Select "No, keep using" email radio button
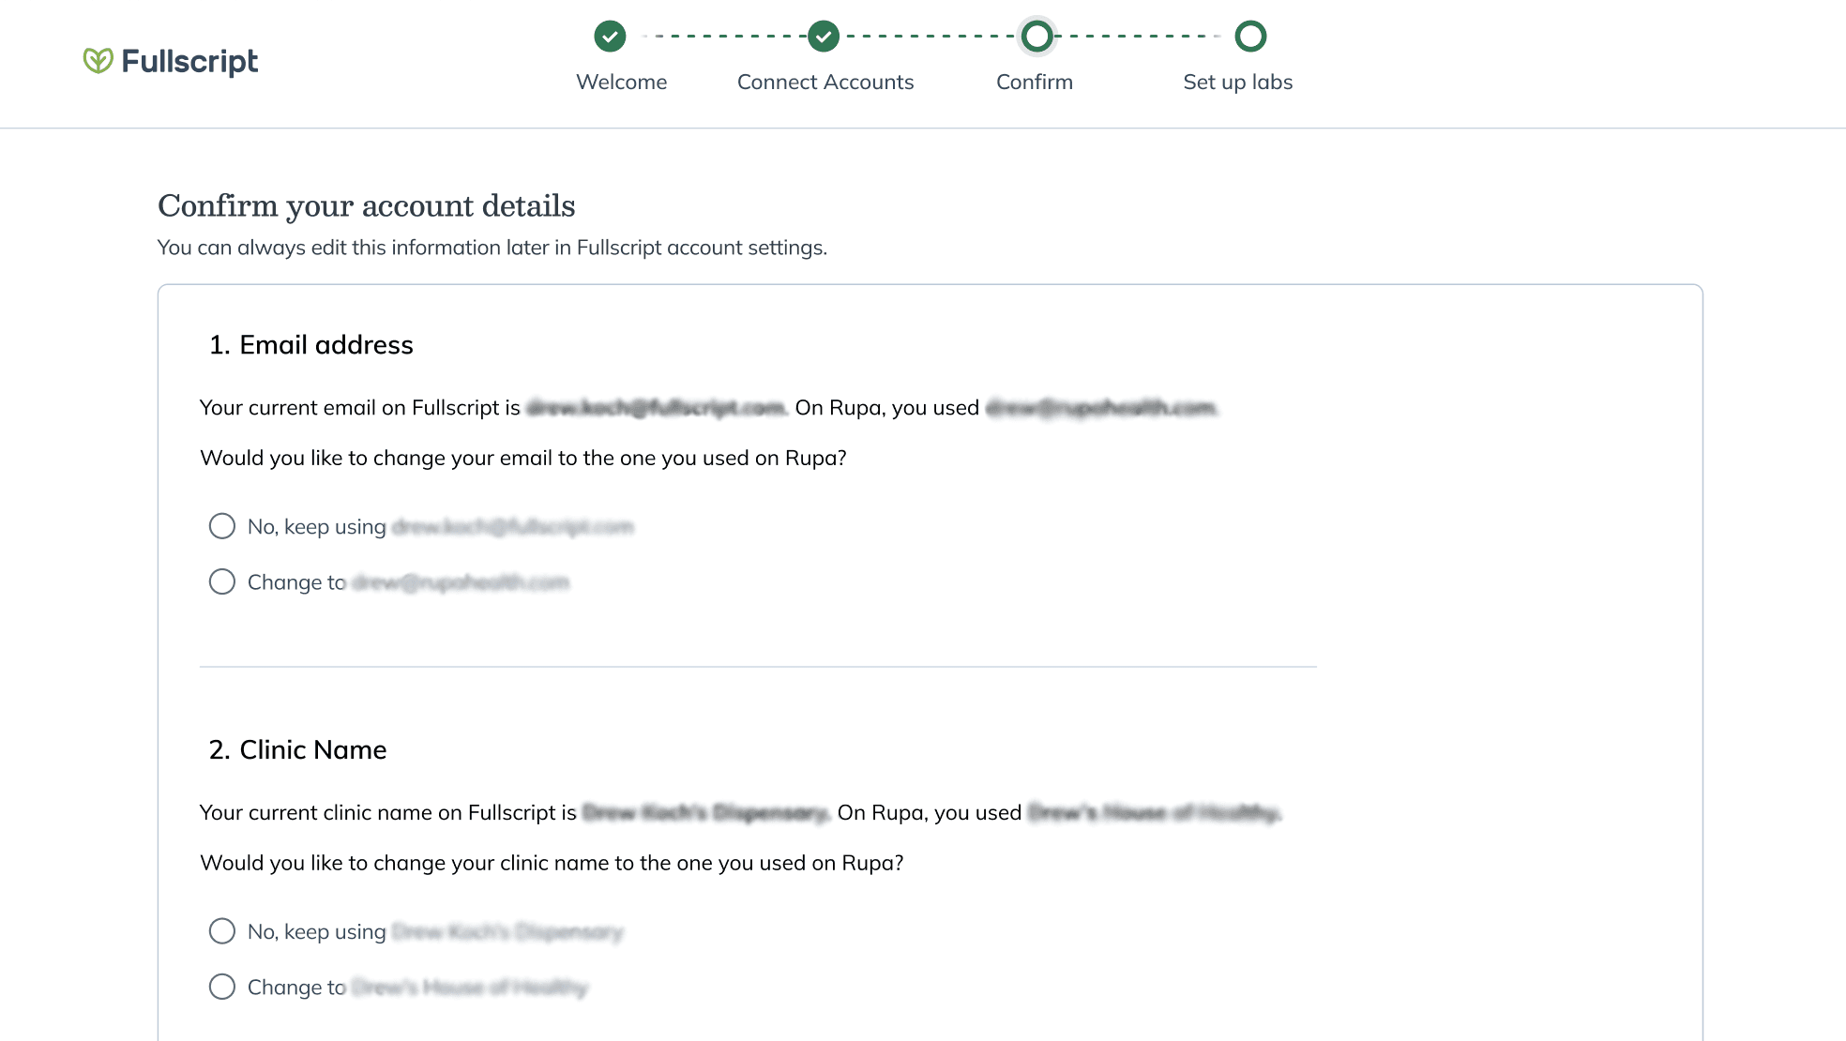The image size is (1846, 1041). pyautogui.click(x=222, y=526)
